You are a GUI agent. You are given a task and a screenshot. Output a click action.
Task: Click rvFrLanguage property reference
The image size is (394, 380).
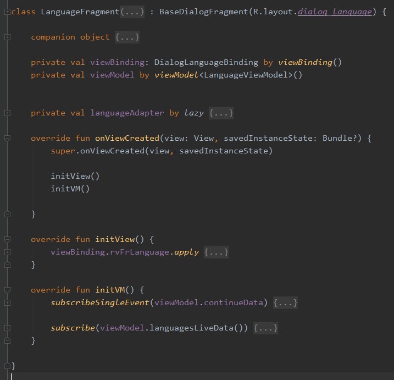click(x=140, y=252)
